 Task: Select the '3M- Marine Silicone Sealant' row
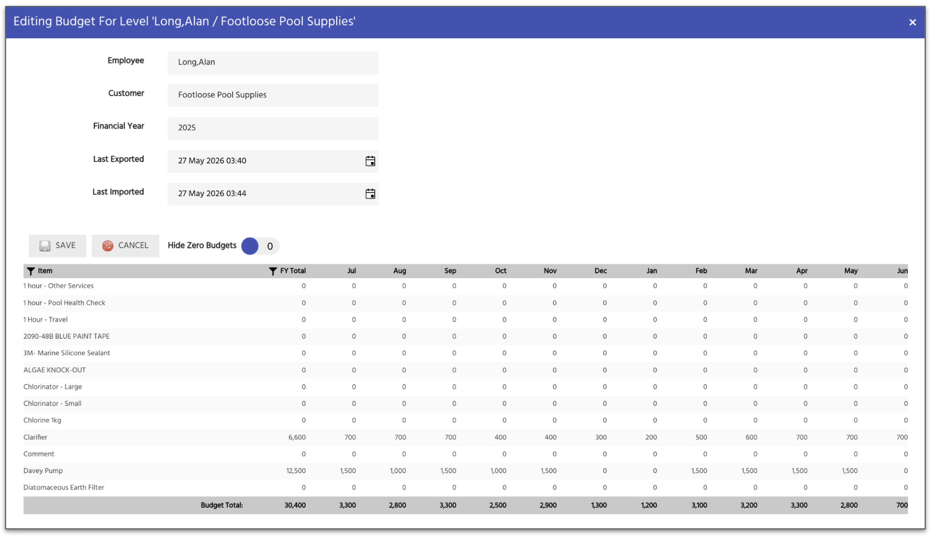[x=466, y=353]
